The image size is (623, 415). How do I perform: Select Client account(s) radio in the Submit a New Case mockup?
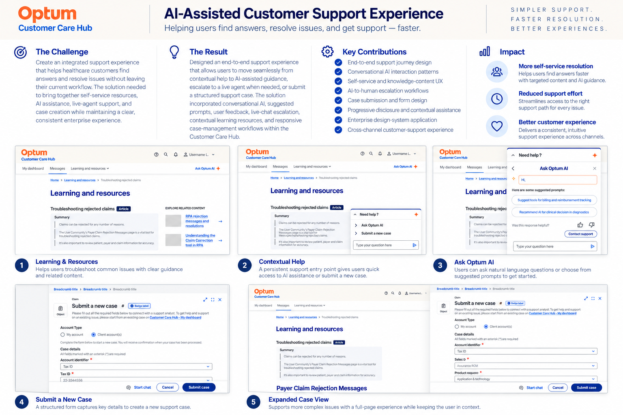[94, 335]
